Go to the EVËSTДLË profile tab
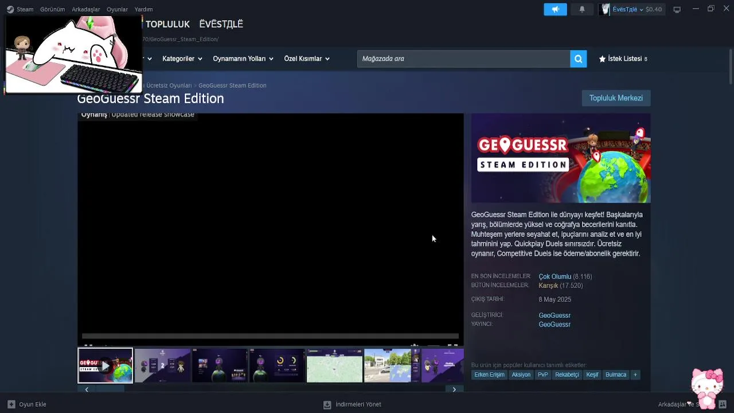This screenshot has height=413, width=734. point(221,24)
